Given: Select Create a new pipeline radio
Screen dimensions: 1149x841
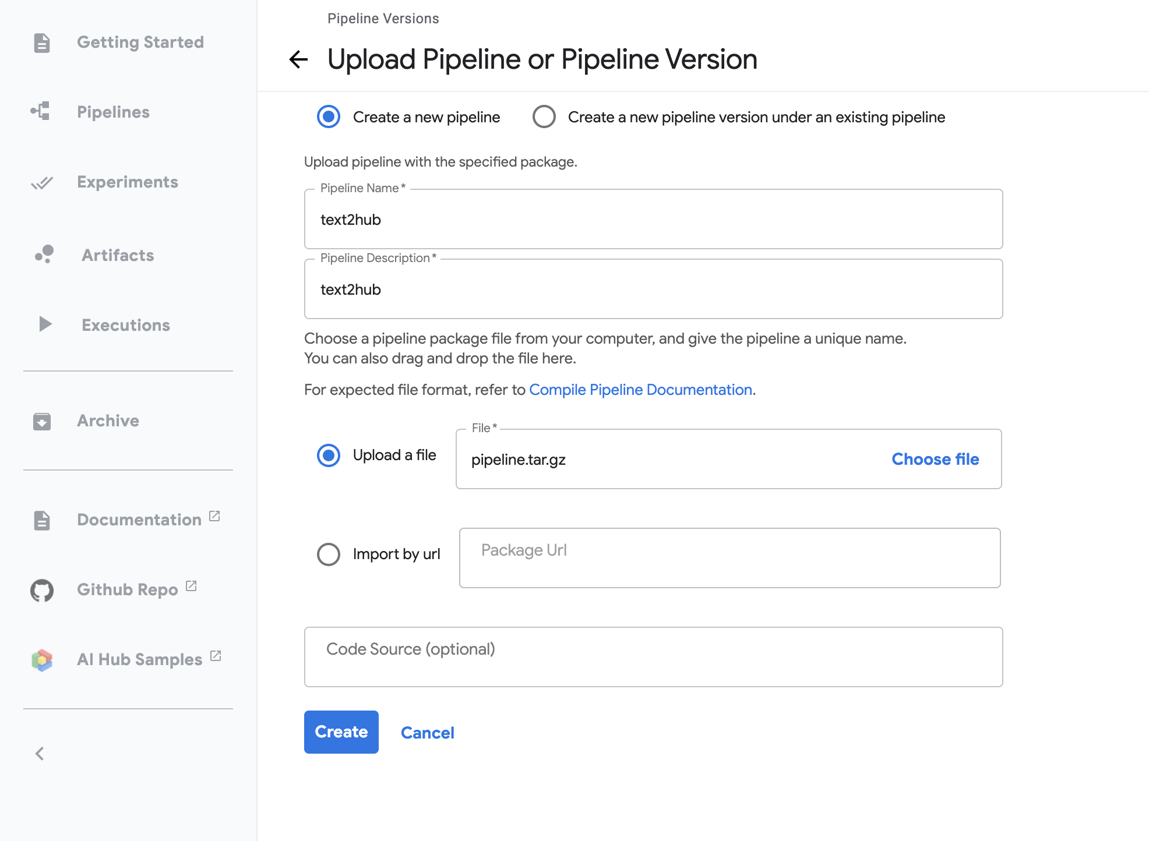Looking at the screenshot, I should (x=329, y=117).
